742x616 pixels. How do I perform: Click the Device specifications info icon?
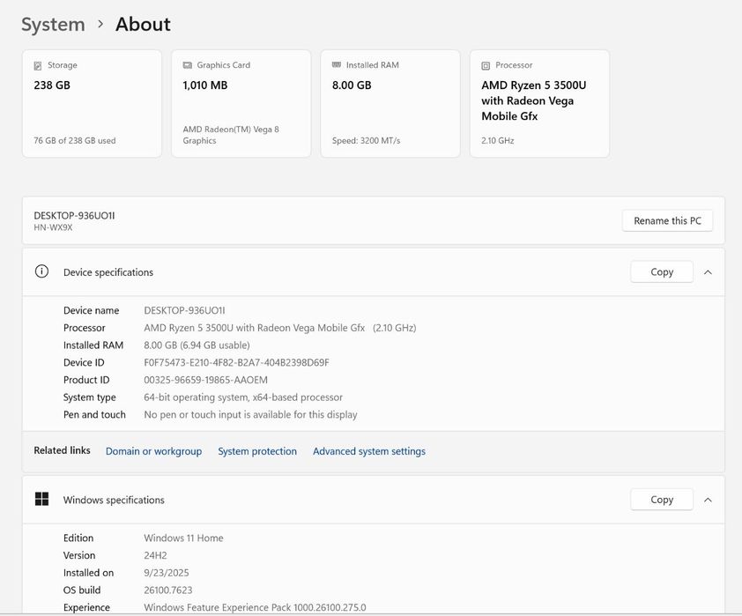pos(41,271)
